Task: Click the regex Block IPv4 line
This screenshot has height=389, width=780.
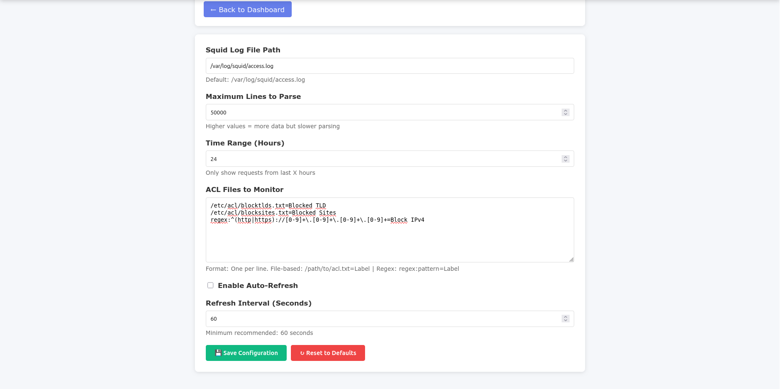Action: pyautogui.click(x=317, y=220)
